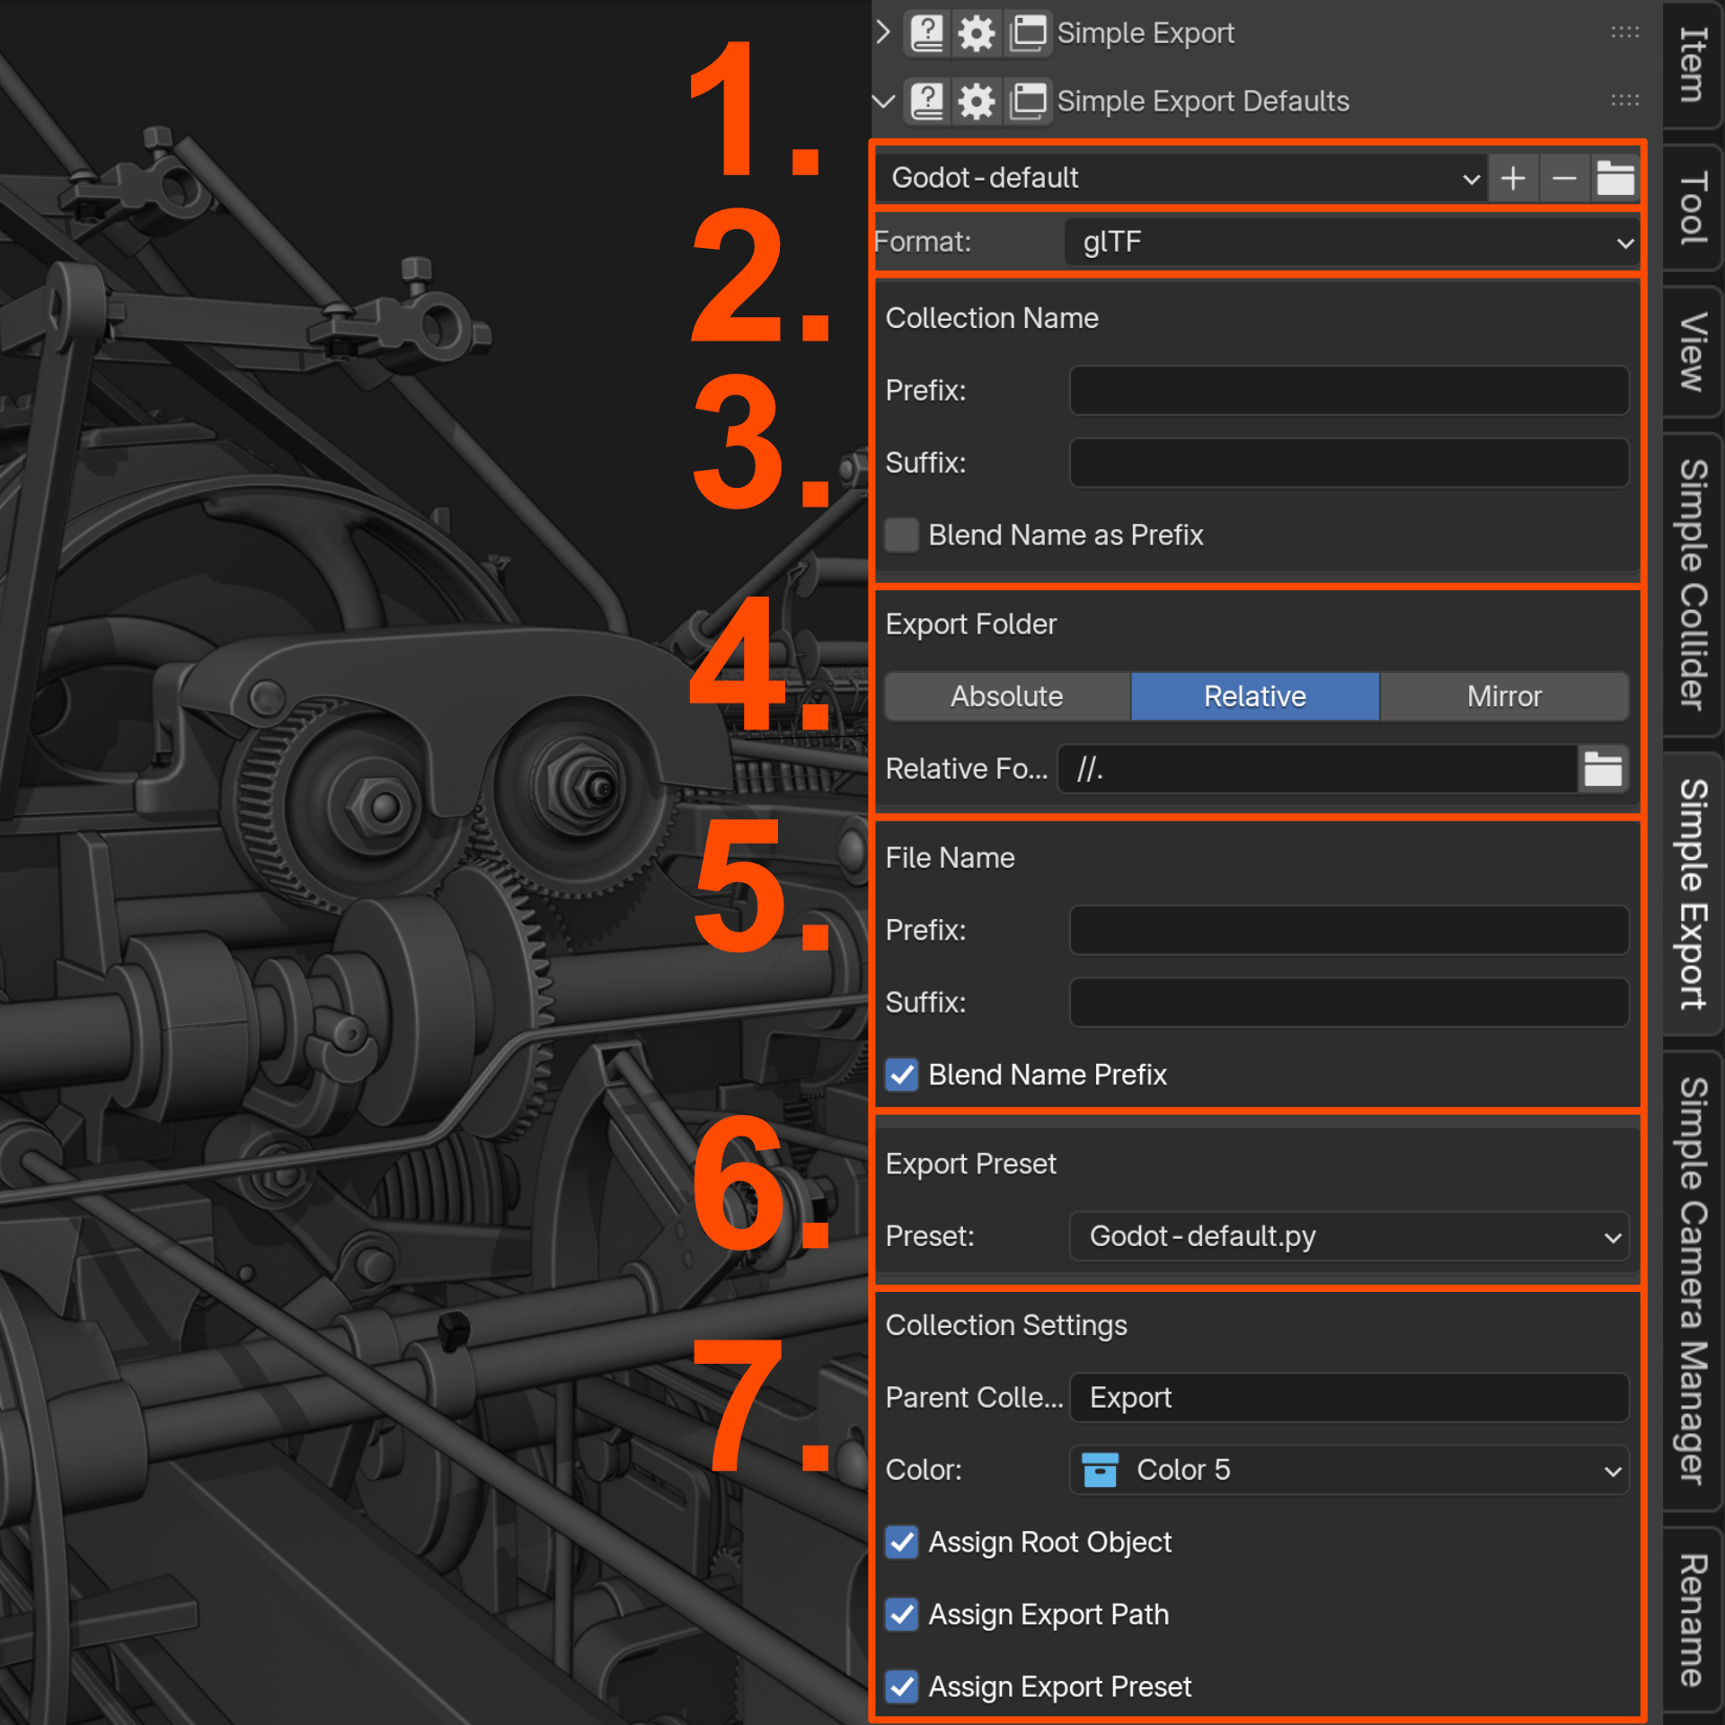Select Absolute export folder mode
This screenshot has width=1725, height=1725.
tap(1007, 696)
